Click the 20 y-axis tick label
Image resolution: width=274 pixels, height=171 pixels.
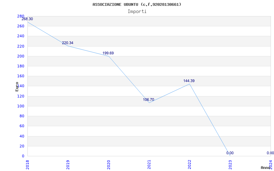click(22, 146)
